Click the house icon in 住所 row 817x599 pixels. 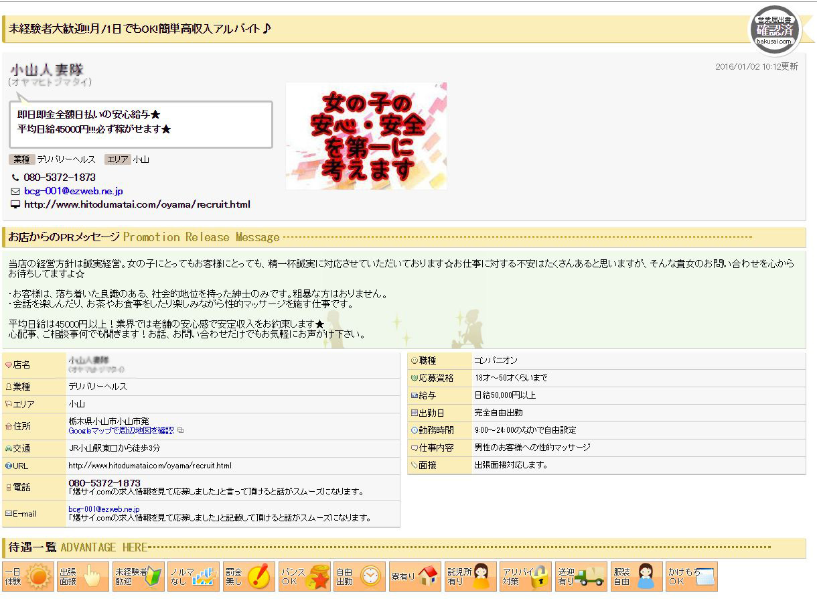coord(9,426)
